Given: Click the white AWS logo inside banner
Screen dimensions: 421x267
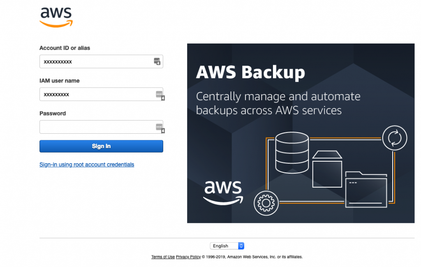Looking at the screenshot, I should [223, 193].
